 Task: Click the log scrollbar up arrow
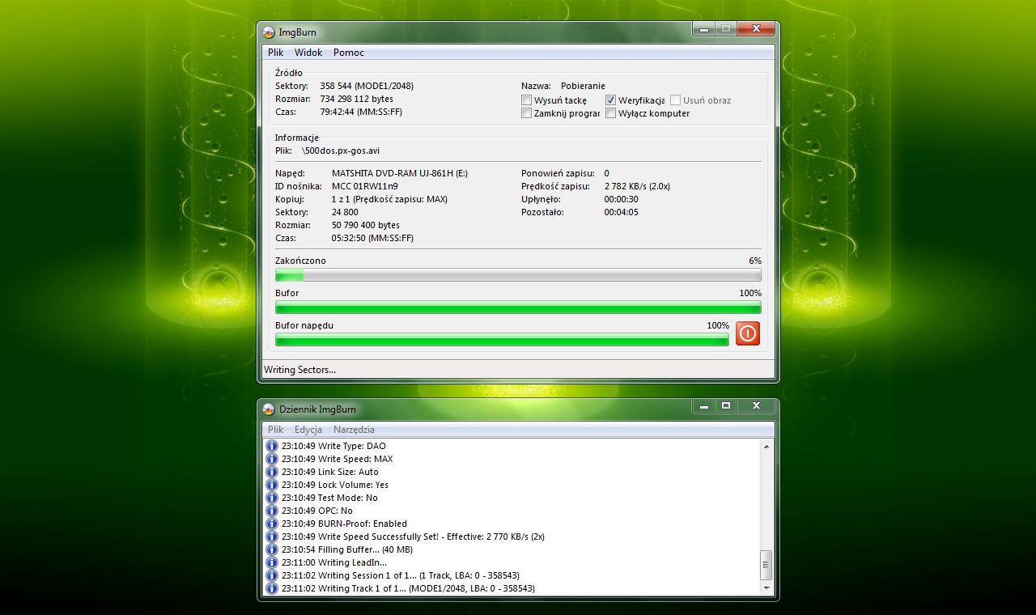pyautogui.click(x=766, y=446)
